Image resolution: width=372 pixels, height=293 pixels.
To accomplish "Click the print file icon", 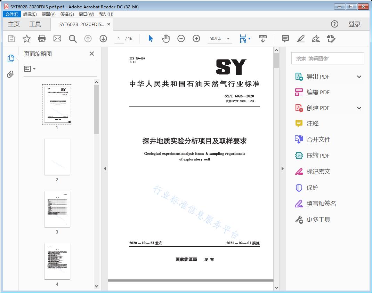I will pos(42,39).
